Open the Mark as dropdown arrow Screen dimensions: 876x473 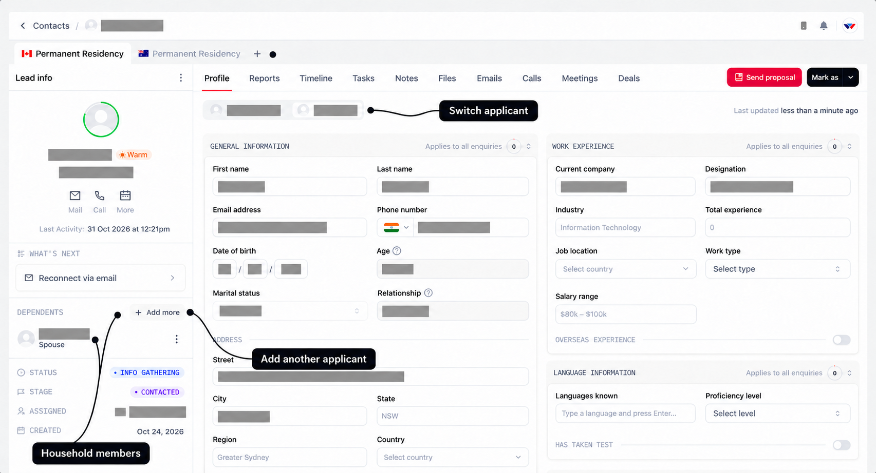[851, 77]
